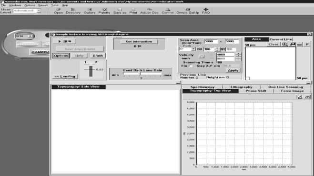Viewport: 314px width, 176px height.
Task: Click minimize bar under the Area panel
Action: [x=308, y=83]
